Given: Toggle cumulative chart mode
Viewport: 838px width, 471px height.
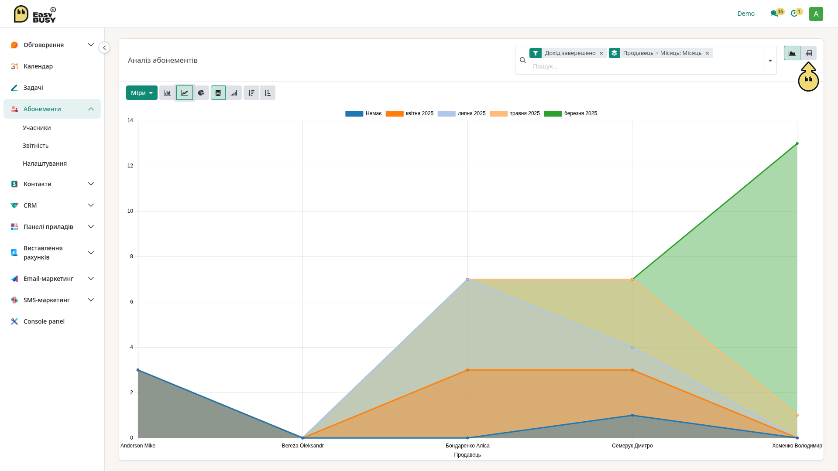Looking at the screenshot, I should pyautogui.click(x=234, y=93).
